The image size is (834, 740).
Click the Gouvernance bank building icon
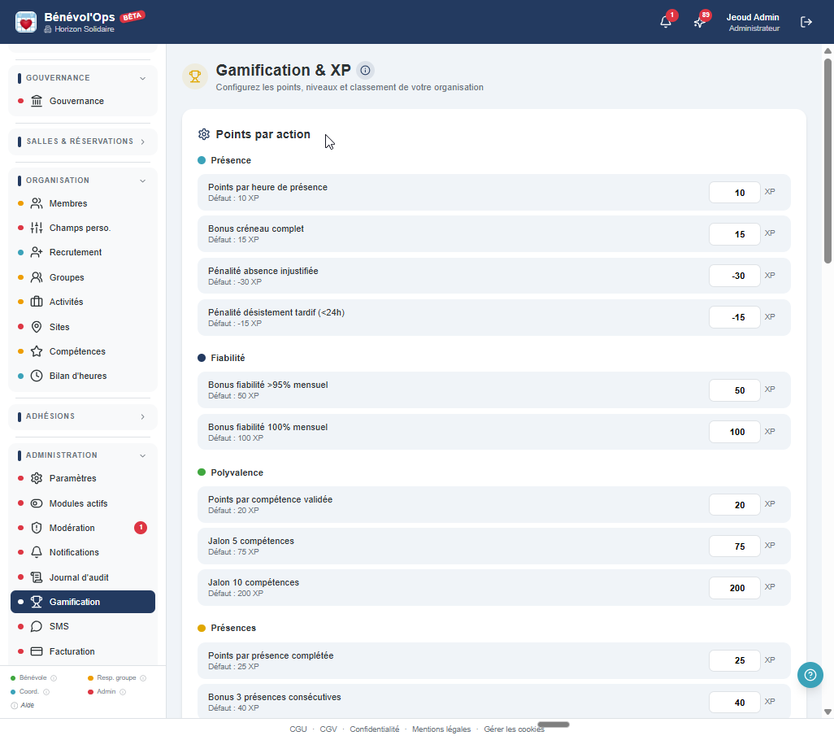click(x=36, y=101)
